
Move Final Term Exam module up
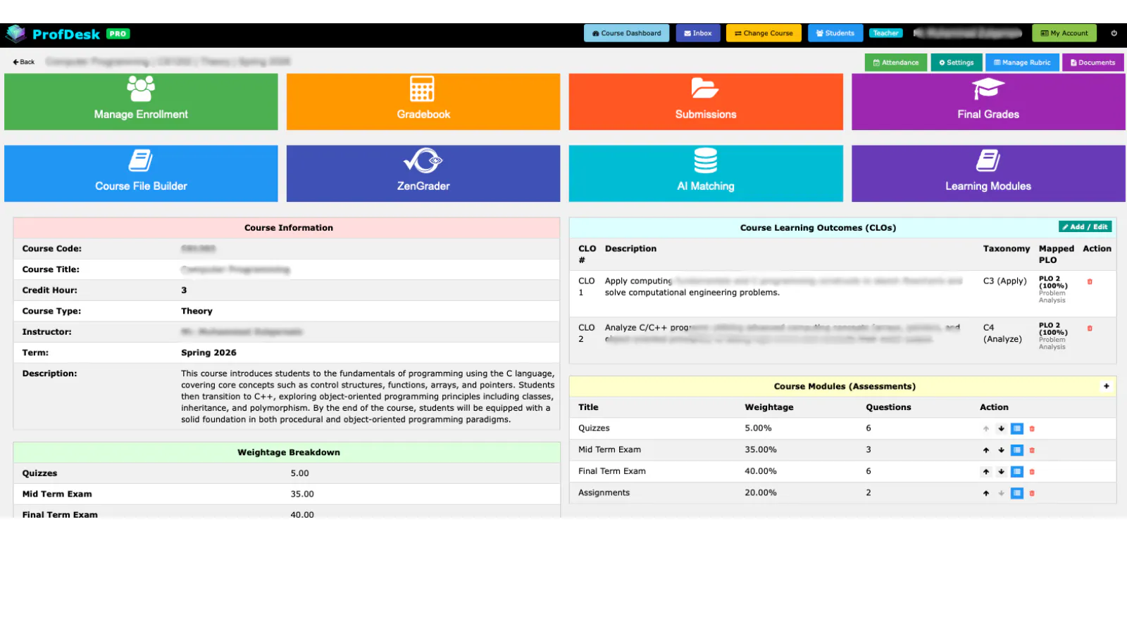click(x=986, y=472)
